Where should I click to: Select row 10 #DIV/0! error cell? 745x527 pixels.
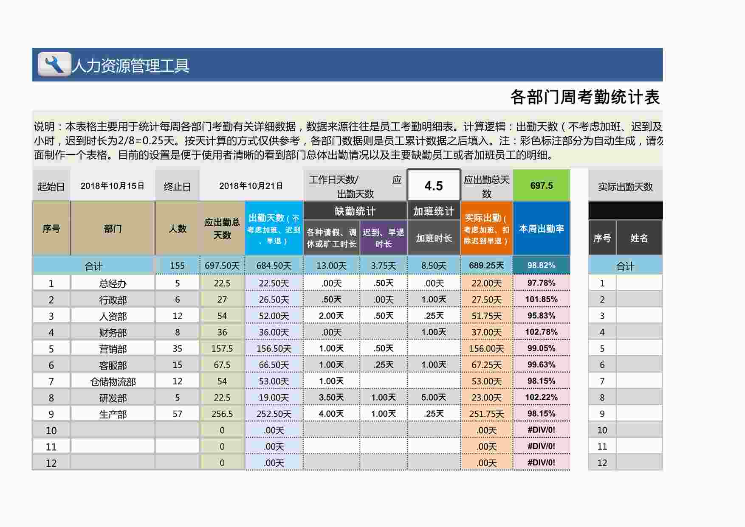[x=542, y=430]
